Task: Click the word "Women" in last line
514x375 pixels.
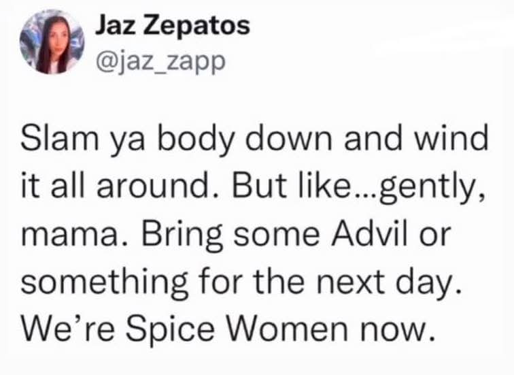Action: pyautogui.click(x=287, y=329)
